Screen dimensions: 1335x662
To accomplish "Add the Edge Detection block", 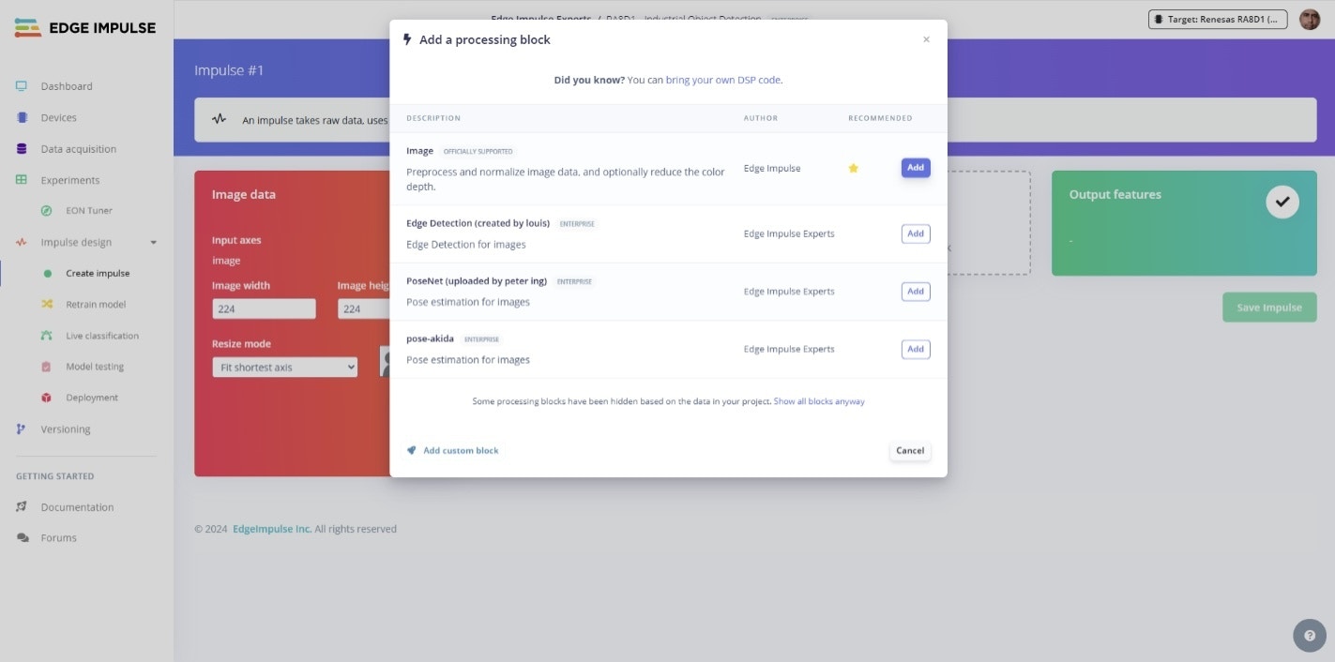I will 916,233.
